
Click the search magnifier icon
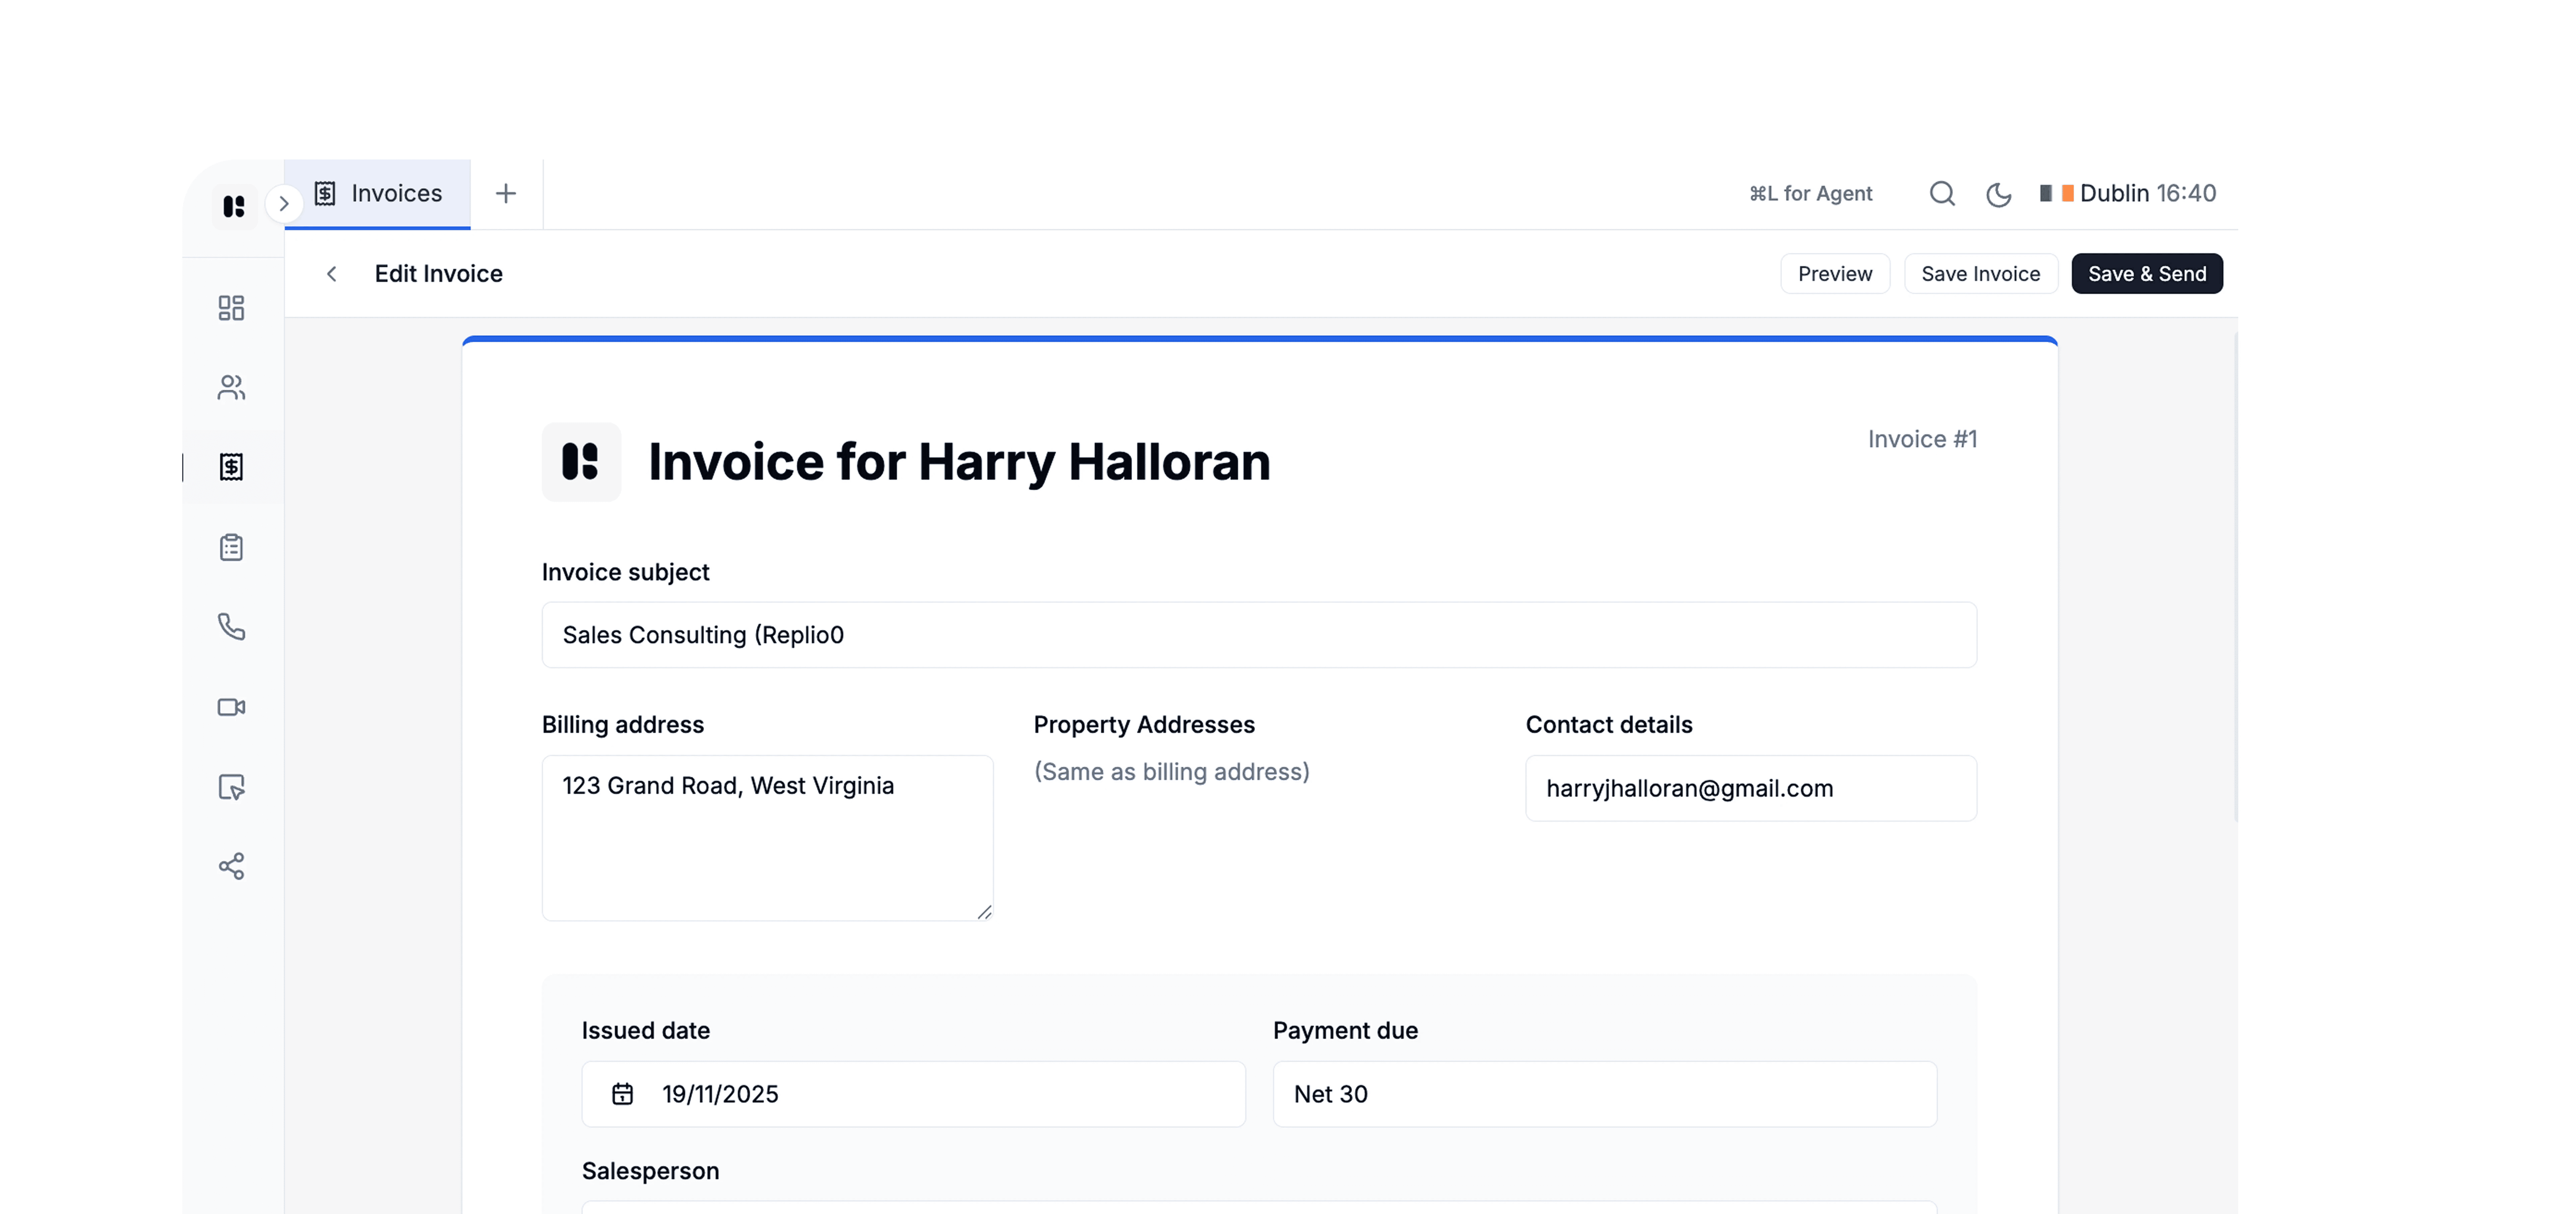1941,194
